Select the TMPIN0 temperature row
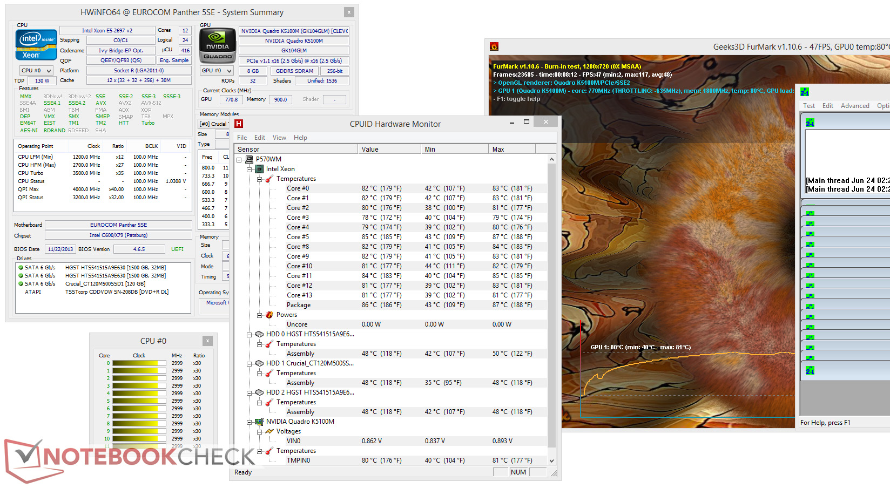This screenshot has height=488, width=890. [x=390, y=460]
